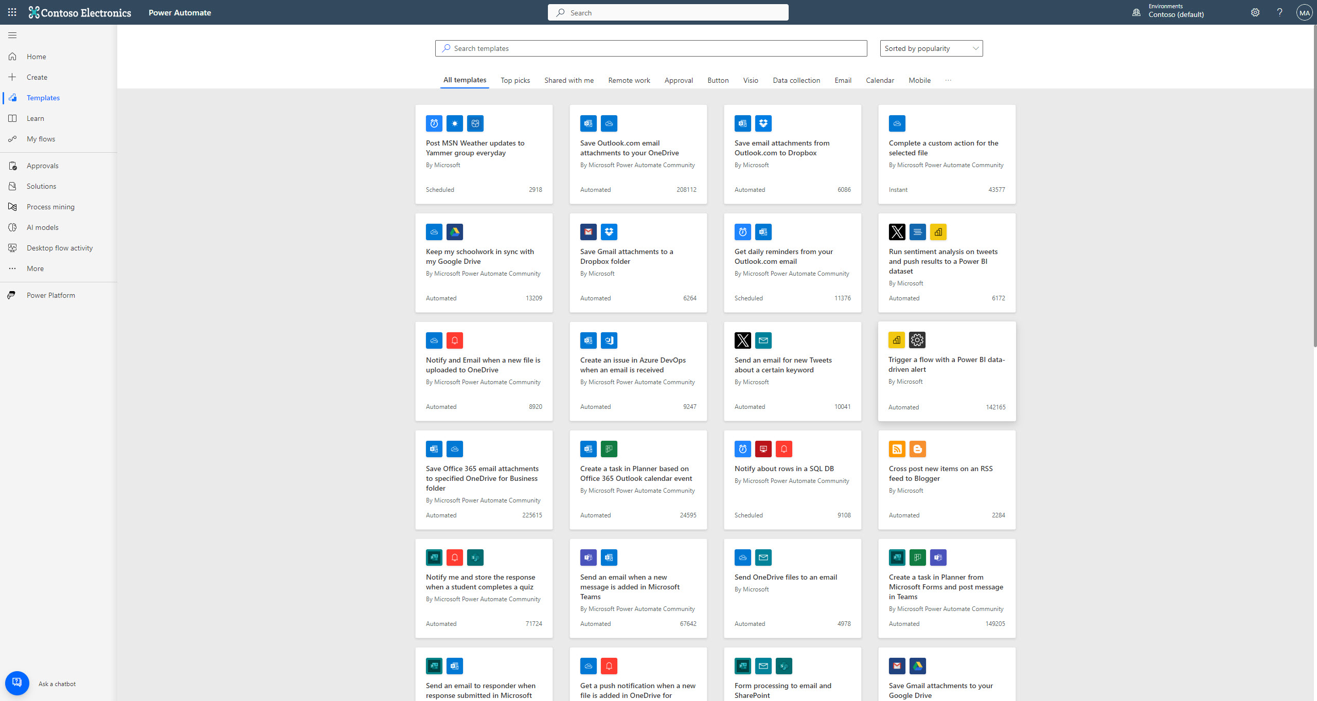Click the Power Platform icon in sidebar

(12, 295)
